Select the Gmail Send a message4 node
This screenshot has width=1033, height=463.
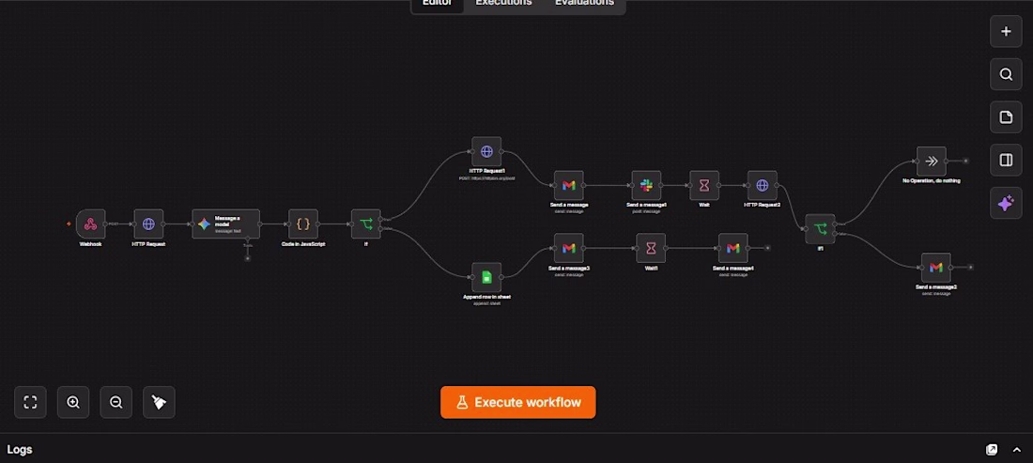(x=733, y=248)
